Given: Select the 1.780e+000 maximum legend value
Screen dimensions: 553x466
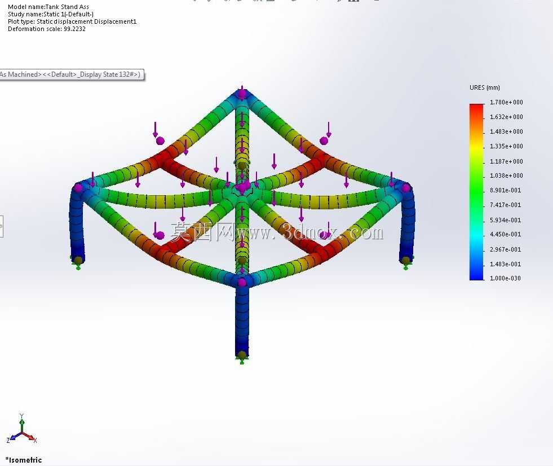Looking at the screenshot, I should coord(506,102).
